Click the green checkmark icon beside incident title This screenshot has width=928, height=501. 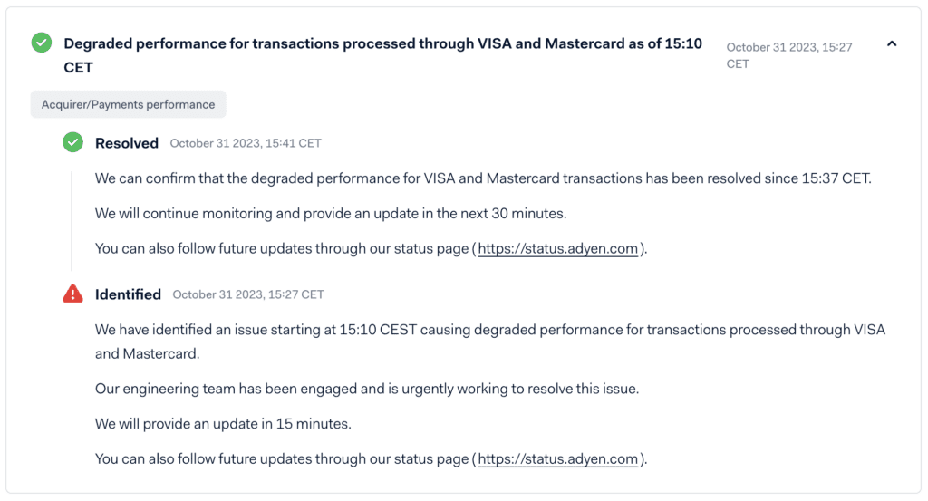[x=42, y=43]
